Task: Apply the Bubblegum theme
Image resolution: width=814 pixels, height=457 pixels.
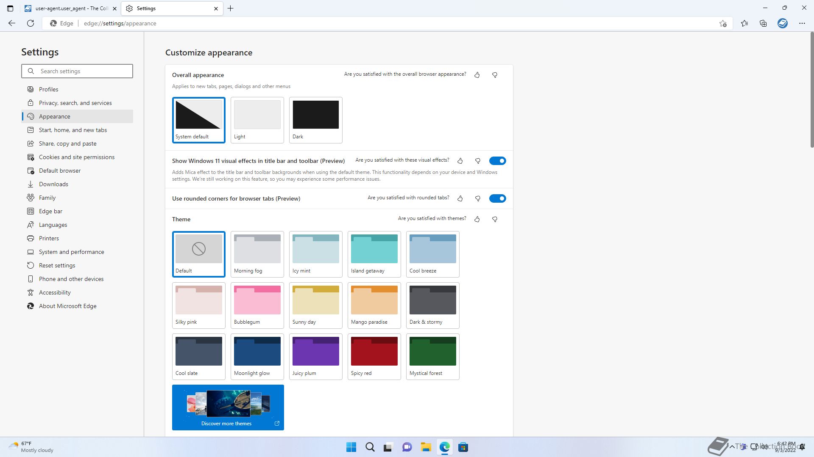Action: click(x=257, y=306)
